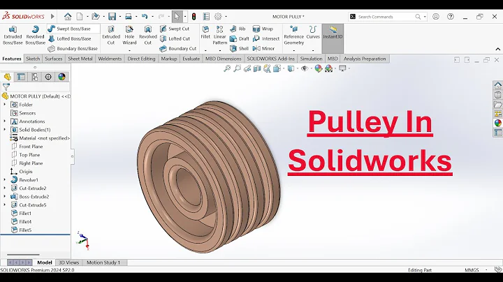Viewport: 503px width, 282px height.
Task: Open the DisplayManager tab icon
Action: [61, 77]
